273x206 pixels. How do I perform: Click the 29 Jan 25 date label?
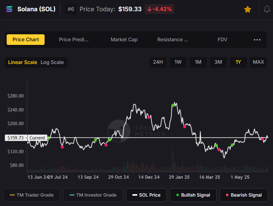coord(179,177)
